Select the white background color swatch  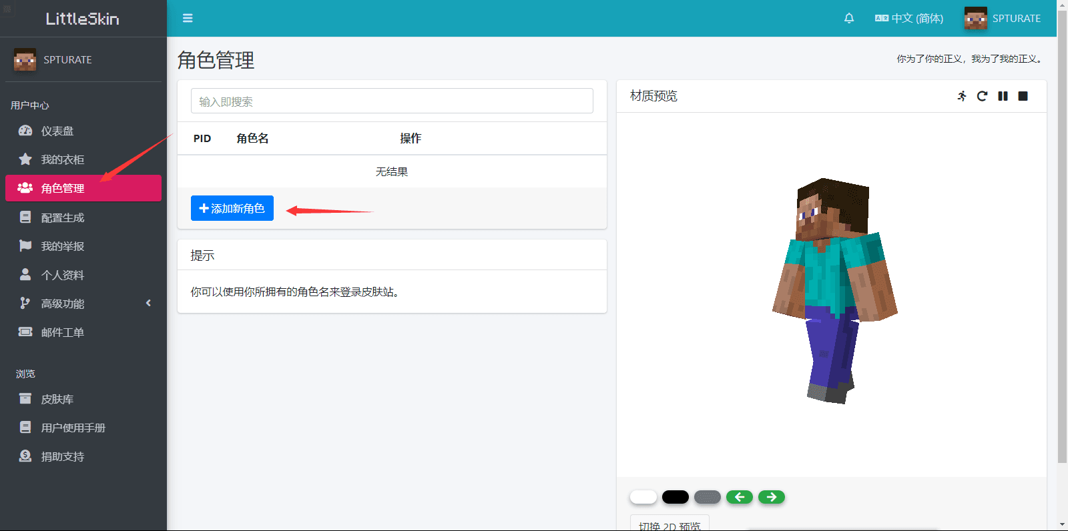[643, 497]
